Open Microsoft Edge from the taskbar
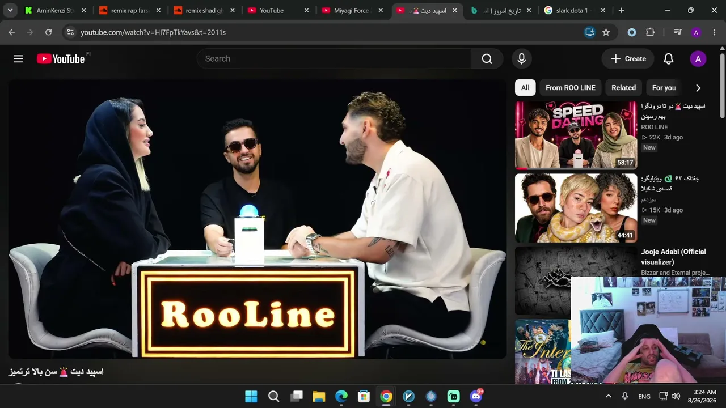The width and height of the screenshot is (726, 408). click(341, 396)
